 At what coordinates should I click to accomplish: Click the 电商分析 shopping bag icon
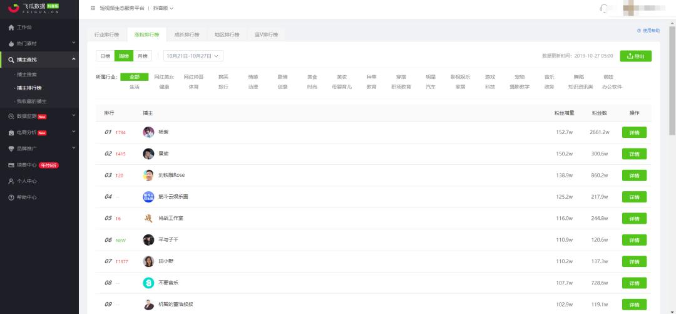tap(11, 133)
